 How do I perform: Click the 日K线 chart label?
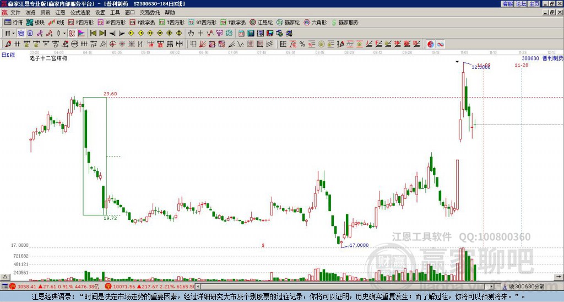tap(8, 55)
